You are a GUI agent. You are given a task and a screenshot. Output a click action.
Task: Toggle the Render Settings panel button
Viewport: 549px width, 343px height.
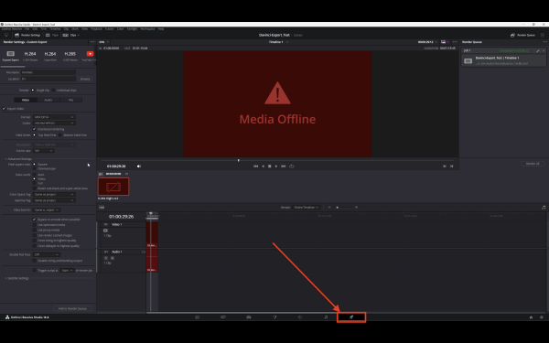pyautogui.click(x=27, y=35)
